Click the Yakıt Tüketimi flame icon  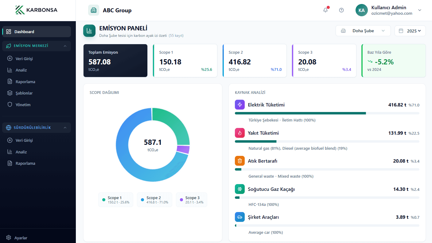coord(239,133)
